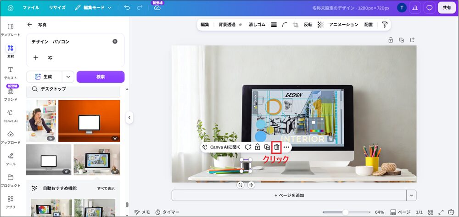This screenshot has width=459, height=217.
Task: Open the user avatar T
Action: click(402, 8)
